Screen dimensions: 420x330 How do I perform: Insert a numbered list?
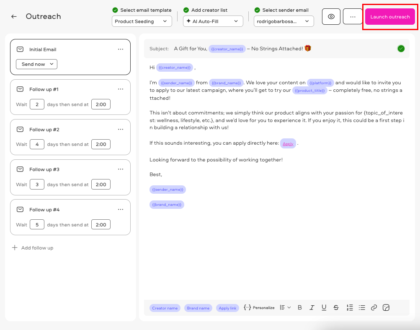pos(350,307)
